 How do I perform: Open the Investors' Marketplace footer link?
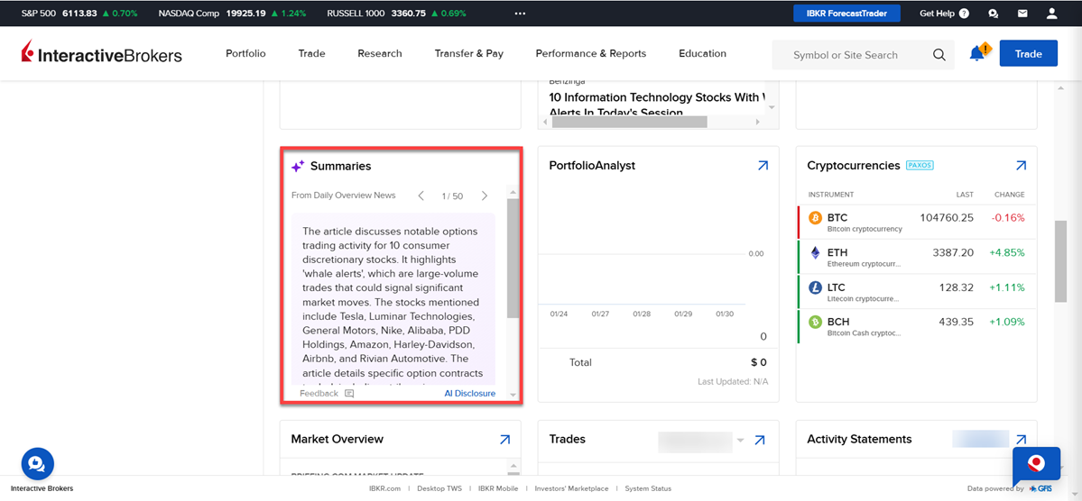point(571,488)
